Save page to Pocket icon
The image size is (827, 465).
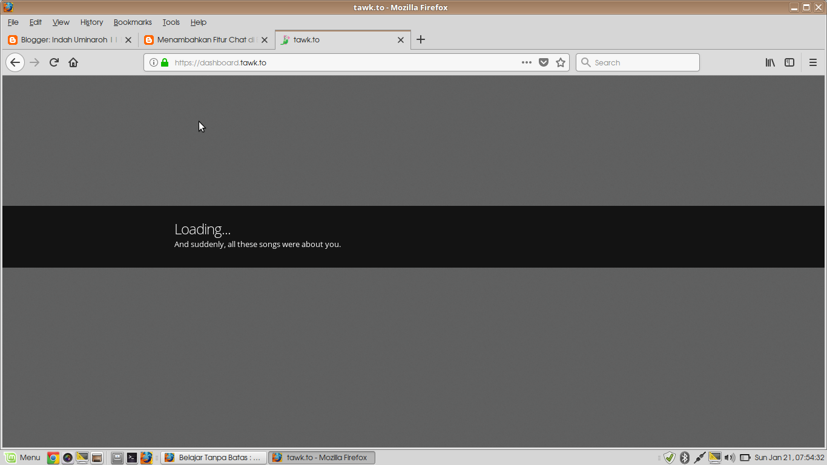click(544, 62)
